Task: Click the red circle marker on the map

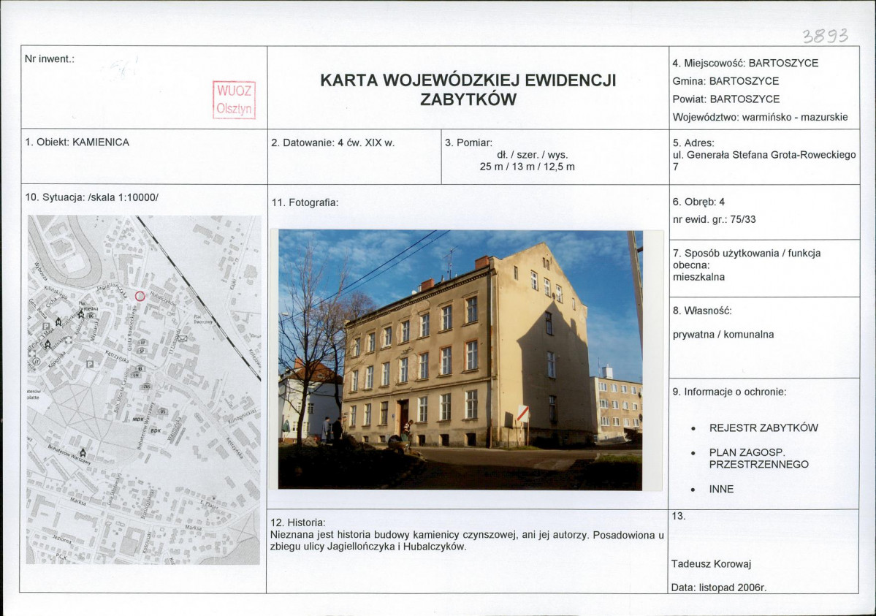Action: pyautogui.click(x=140, y=296)
